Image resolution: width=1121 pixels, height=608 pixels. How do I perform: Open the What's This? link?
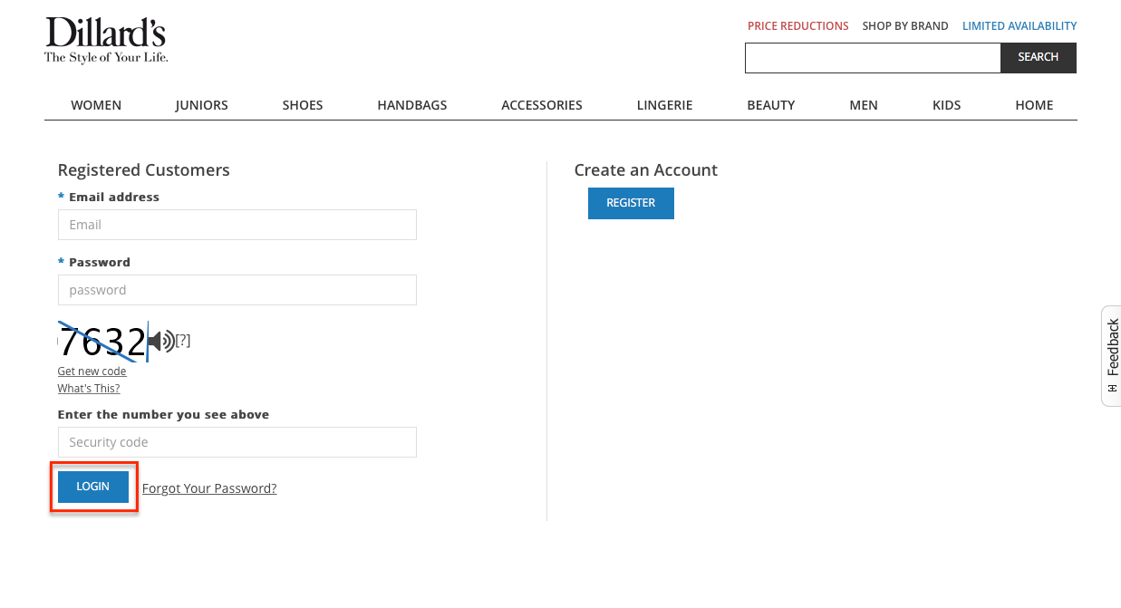88,388
